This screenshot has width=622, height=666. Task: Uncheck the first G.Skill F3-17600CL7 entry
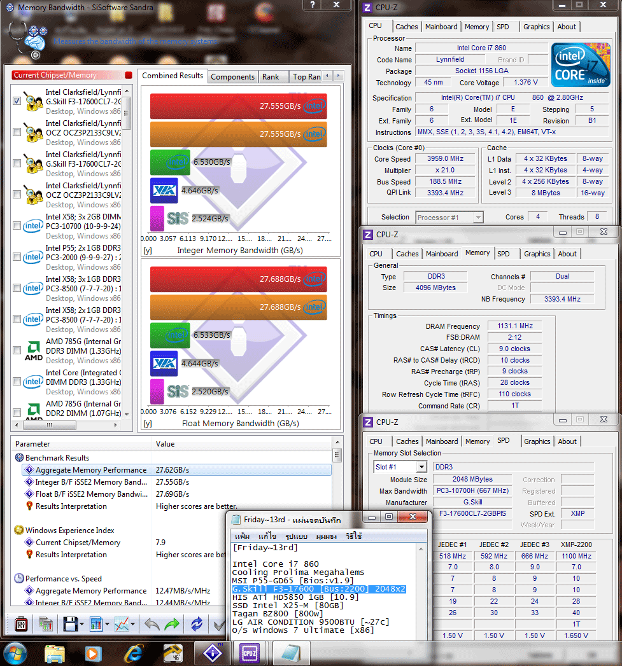(x=17, y=101)
